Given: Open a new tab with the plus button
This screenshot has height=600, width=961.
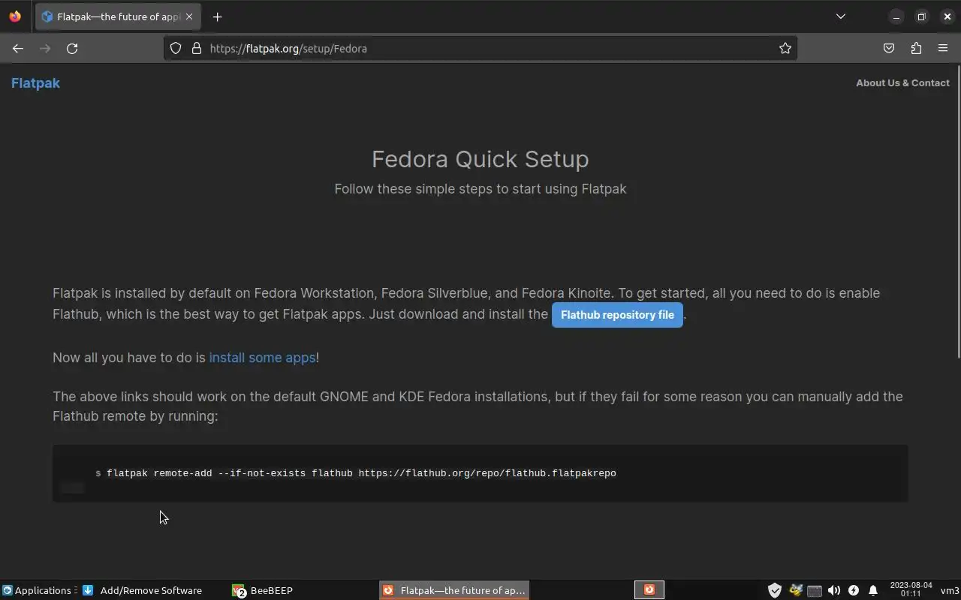Looking at the screenshot, I should click(217, 16).
